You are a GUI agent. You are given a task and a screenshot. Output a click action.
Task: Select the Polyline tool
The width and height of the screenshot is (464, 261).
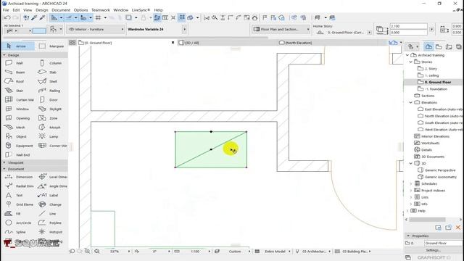51,223
